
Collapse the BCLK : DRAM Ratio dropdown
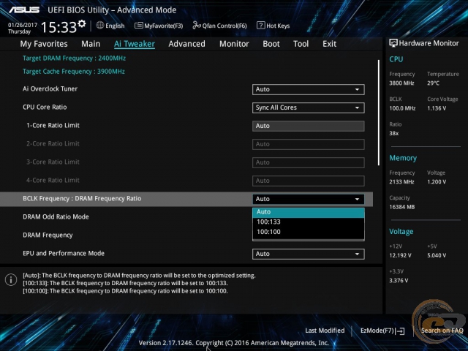click(309, 199)
